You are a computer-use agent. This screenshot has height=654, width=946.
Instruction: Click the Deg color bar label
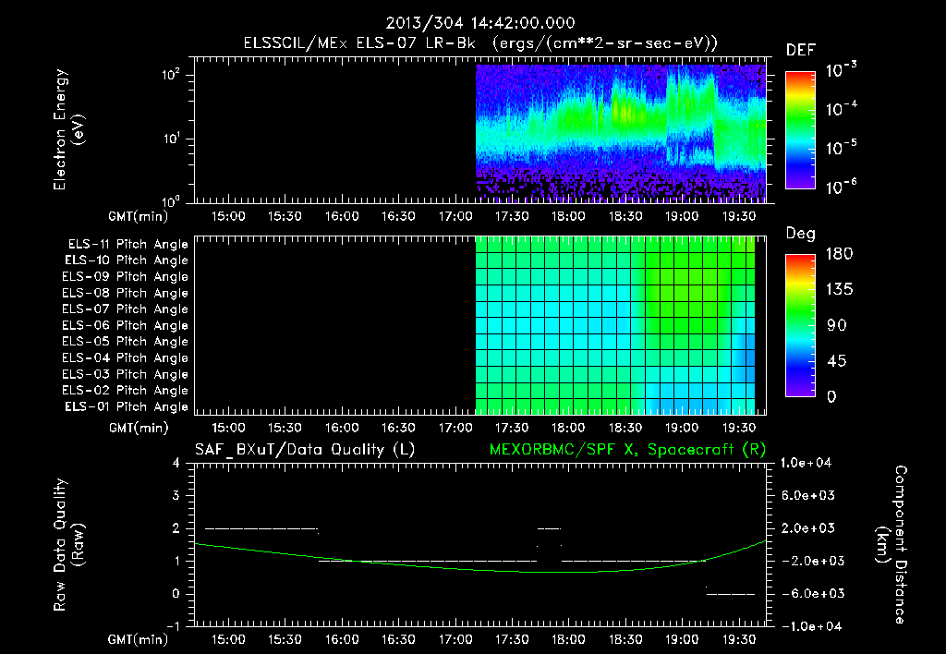[801, 234]
